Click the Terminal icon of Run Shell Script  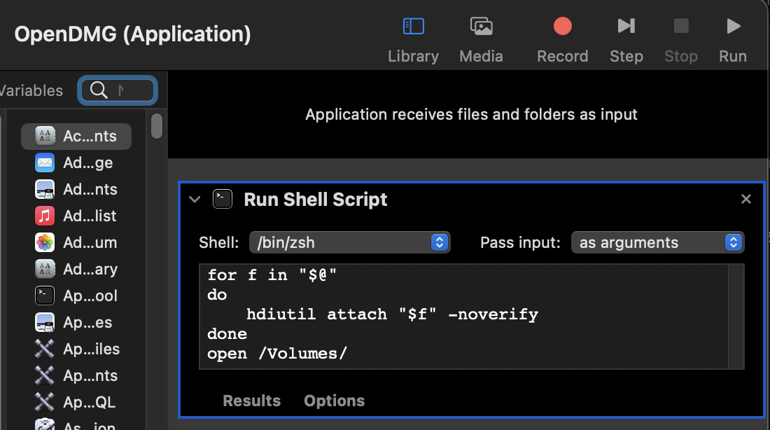coord(223,200)
